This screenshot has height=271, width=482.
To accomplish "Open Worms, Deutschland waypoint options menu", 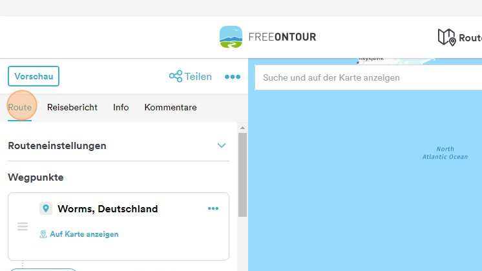I will 213,208.
